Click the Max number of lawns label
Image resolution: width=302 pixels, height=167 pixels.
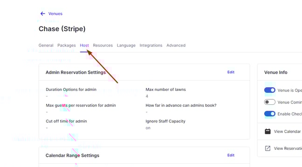pos(165,90)
